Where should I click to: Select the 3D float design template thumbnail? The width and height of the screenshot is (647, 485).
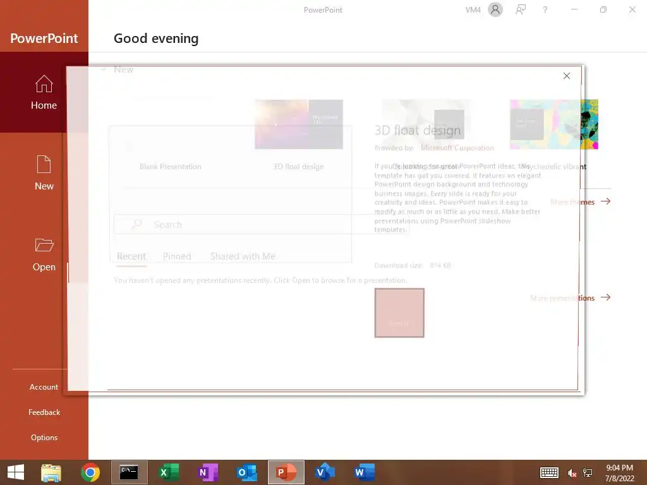tap(299, 124)
